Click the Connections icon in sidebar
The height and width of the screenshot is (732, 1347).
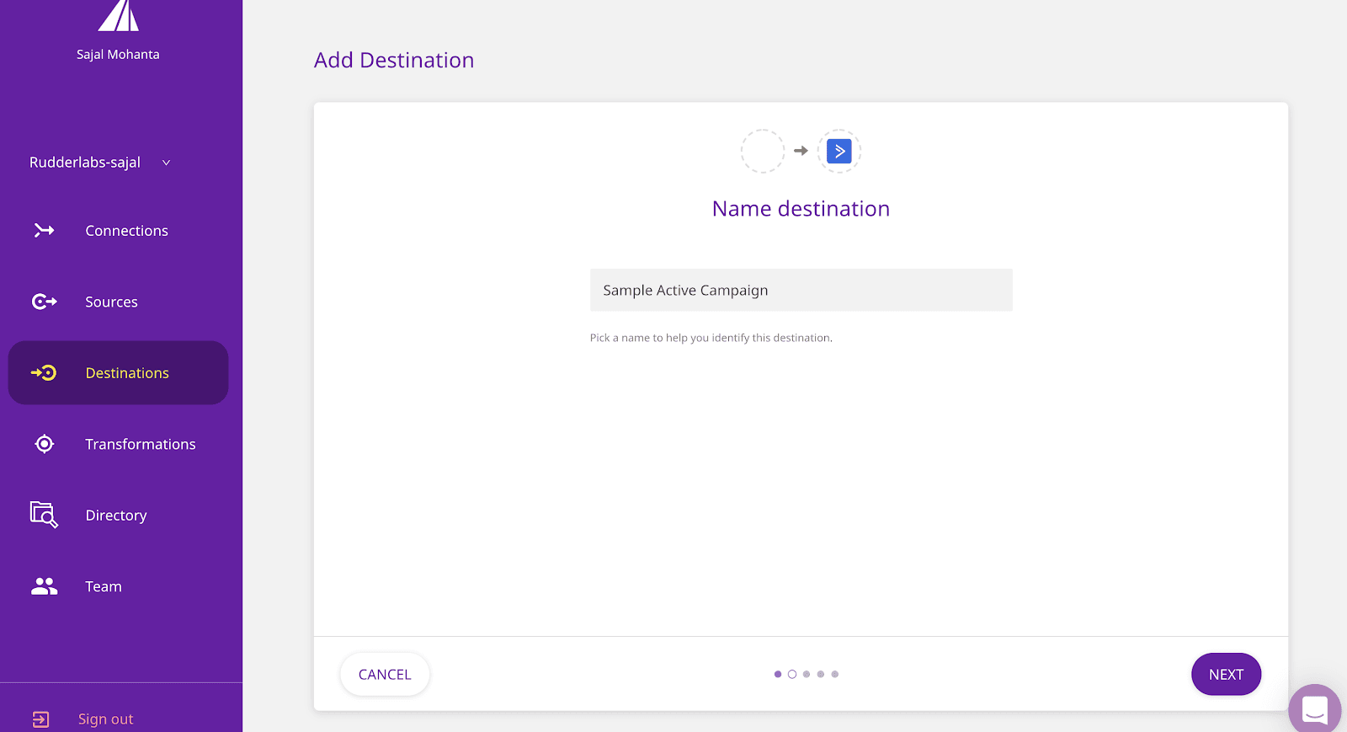[44, 230]
